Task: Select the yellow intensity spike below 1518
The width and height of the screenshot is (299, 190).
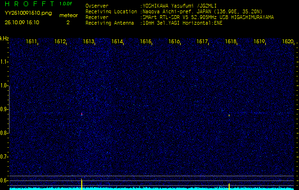Action: [x=229, y=185]
